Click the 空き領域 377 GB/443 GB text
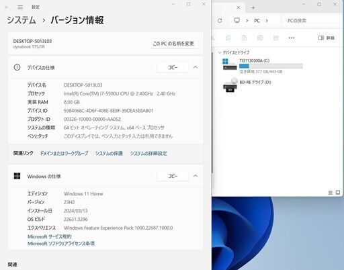 pyautogui.click(x=261, y=72)
